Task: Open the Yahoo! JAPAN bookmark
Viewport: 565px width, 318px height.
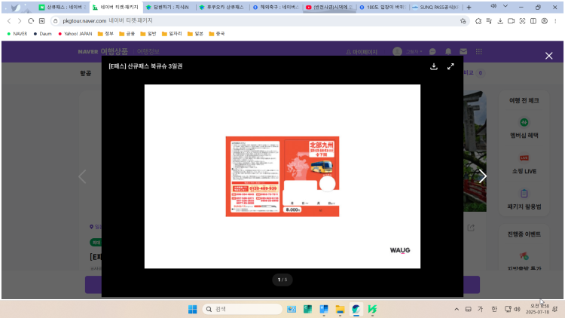Action: [x=75, y=33]
